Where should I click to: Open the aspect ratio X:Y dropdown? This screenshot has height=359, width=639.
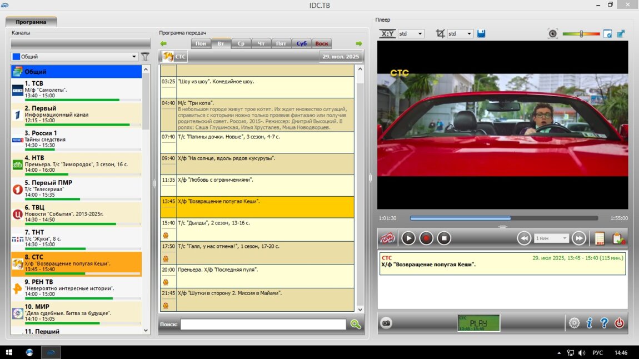point(411,34)
